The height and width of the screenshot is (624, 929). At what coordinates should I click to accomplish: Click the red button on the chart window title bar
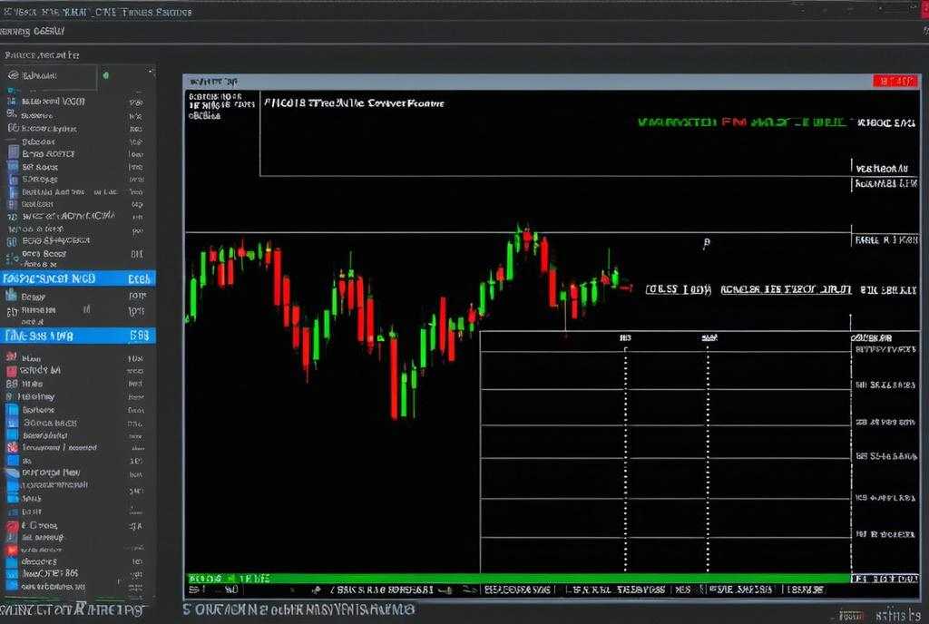tap(895, 81)
